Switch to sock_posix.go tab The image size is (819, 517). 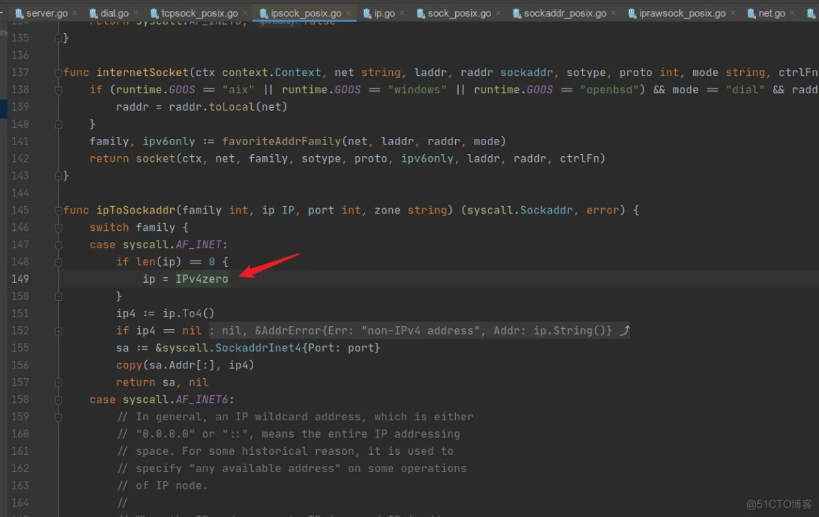[x=459, y=13]
